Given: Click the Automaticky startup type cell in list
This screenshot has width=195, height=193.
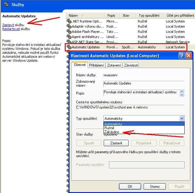Looking at the screenshot, I should pyautogui.click(x=147, y=47).
